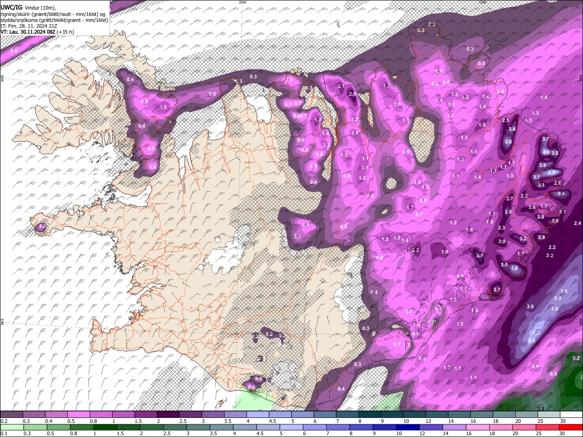Click the light lavender swatch between 4 and 4.5
Viewport: 583px width, 437px height.
(x=258, y=415)
